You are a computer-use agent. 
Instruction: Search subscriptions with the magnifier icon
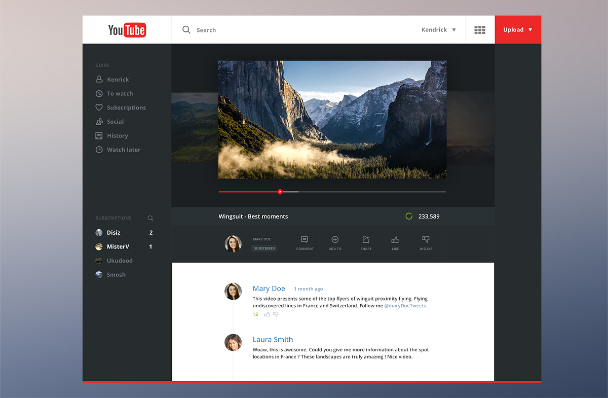coord(150,218)
